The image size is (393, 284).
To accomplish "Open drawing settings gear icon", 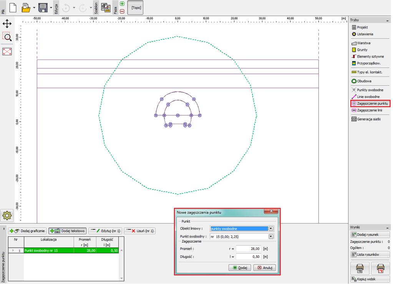I will tap(7, 215).
